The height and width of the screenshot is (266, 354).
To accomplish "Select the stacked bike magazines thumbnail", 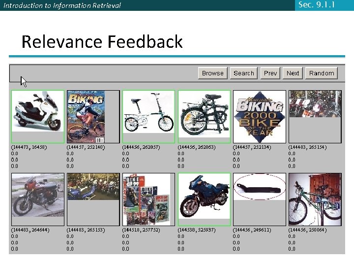I will tap(148, 199).
